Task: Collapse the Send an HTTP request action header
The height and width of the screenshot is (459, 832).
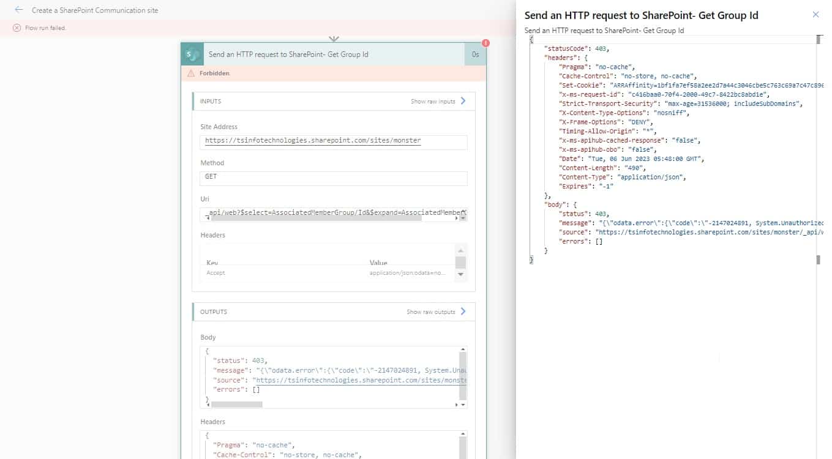Action: (333, 54)
